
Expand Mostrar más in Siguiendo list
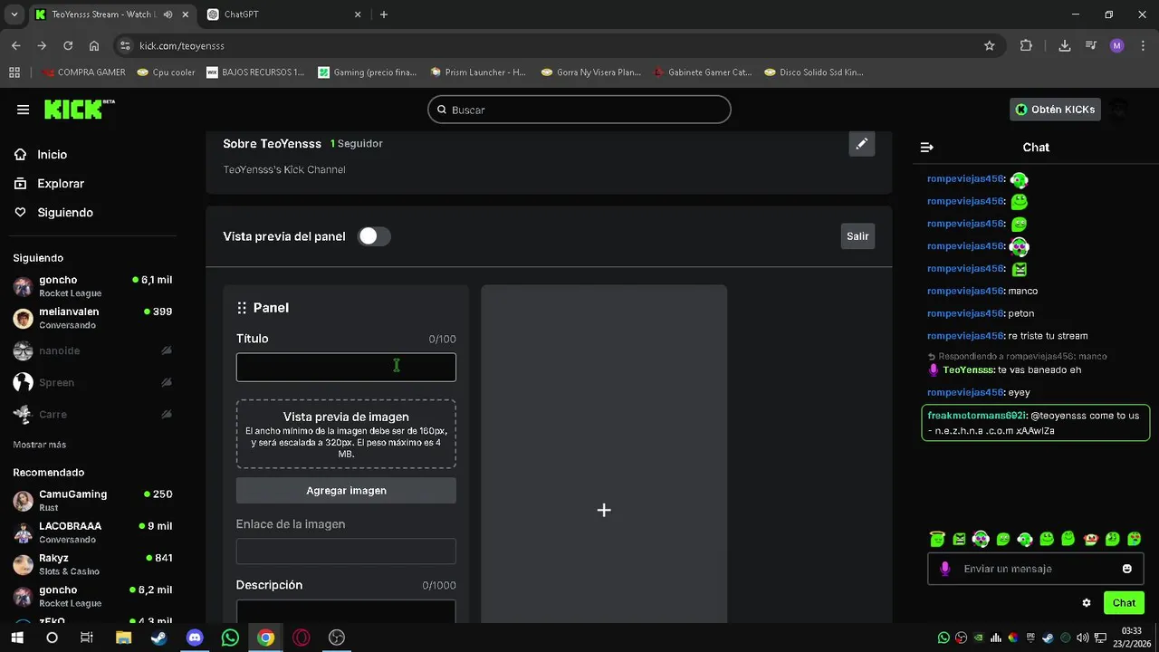[x=39, y=445]
